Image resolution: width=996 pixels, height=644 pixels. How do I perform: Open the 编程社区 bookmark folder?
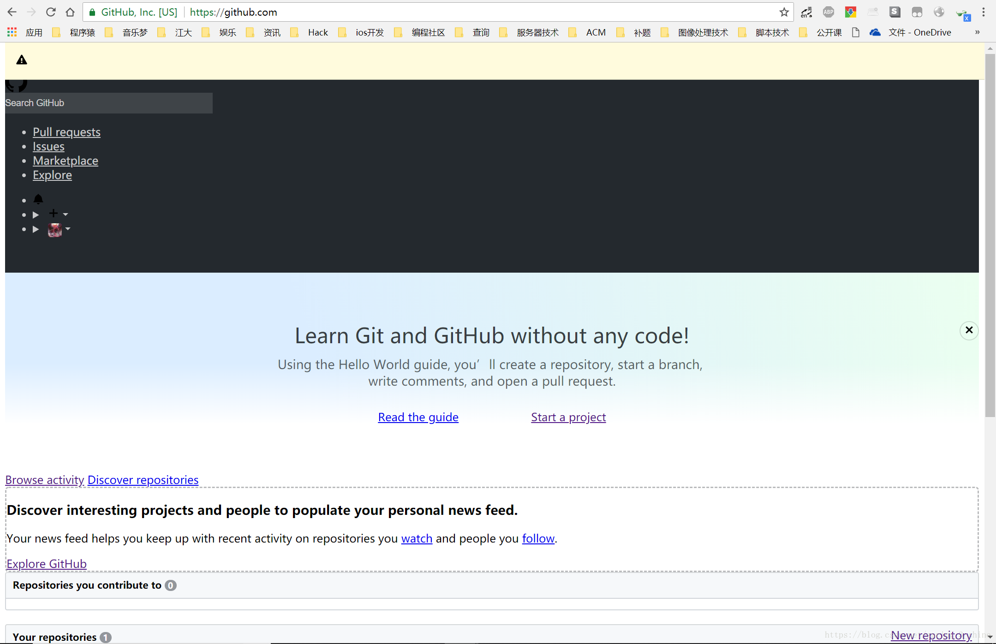(x=420, y=32)
